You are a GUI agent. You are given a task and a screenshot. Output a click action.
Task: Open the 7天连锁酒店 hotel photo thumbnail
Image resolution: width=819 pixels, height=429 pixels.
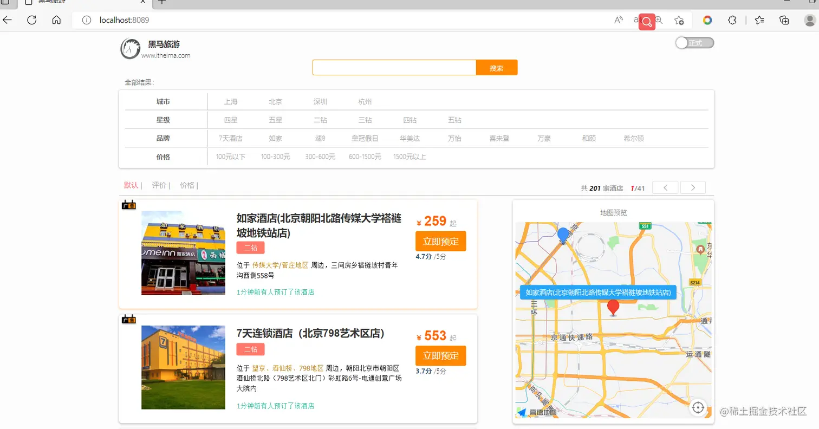tap(183, 367)
